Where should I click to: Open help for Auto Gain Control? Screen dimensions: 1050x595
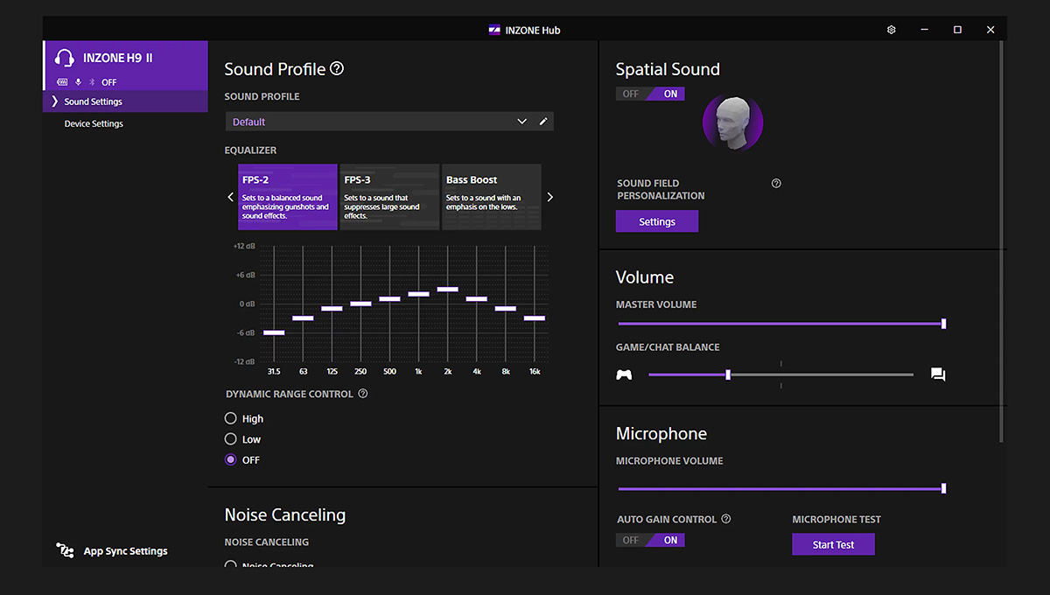pos(726,519)
